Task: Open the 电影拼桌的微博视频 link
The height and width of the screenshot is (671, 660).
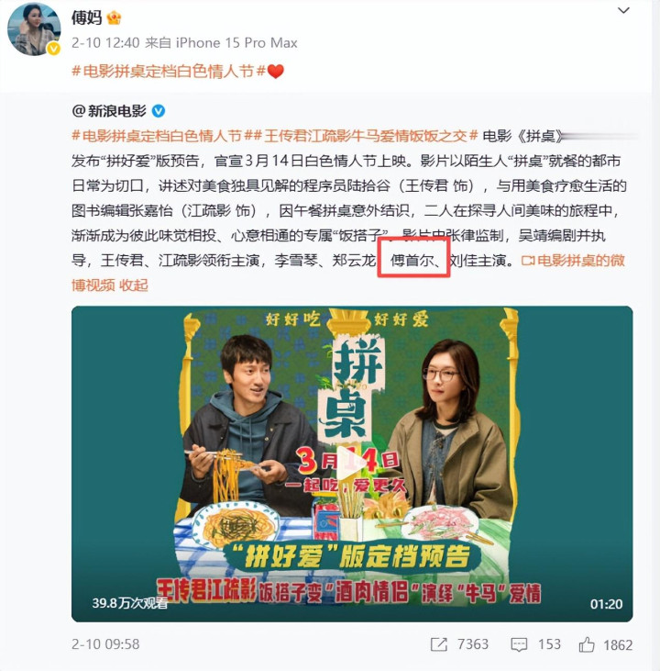Action: pyautogui.click(x=573, y=260)
